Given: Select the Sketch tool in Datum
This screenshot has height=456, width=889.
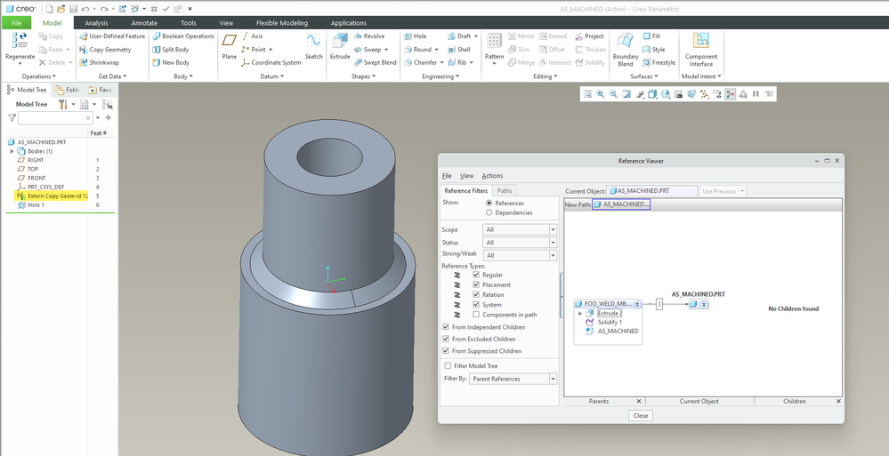Looking at the screenshot, I should pyautogui.click(x=313, y=43).
